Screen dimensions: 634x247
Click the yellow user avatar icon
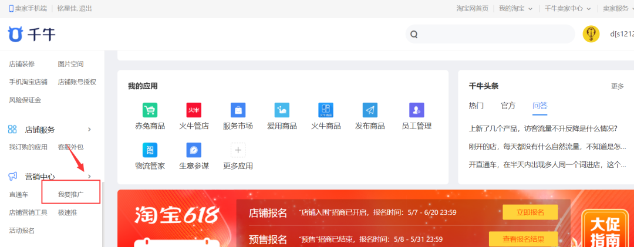pos(591,34)
